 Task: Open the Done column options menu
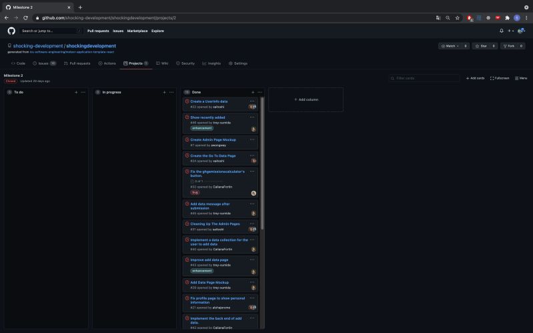260,92
